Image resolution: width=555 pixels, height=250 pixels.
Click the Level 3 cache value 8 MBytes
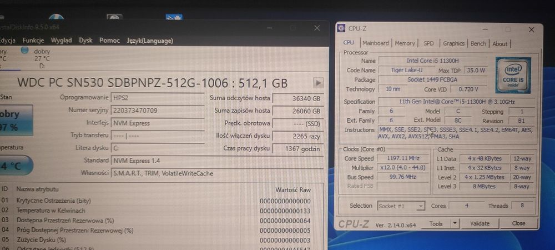click(x=485, y=186)
